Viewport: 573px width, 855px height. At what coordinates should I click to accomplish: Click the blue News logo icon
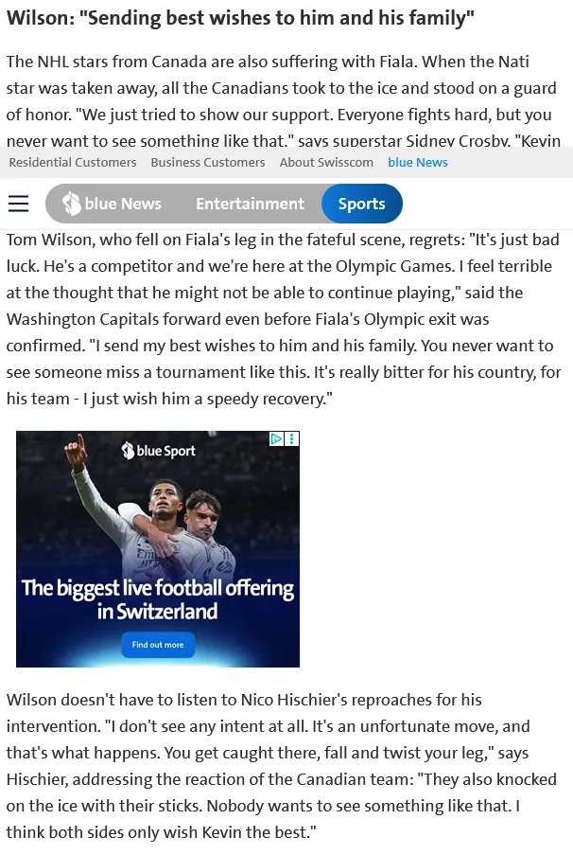coord(71,204)
